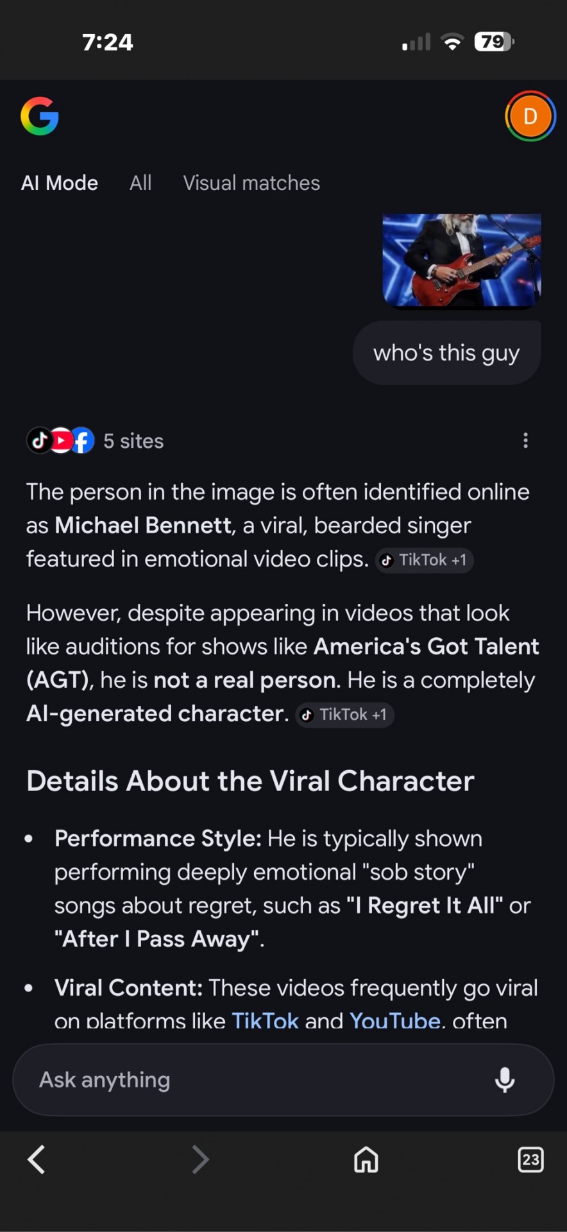Open the home page icon
This screenshot has height=1232, width=567.
click(366, 1159)
